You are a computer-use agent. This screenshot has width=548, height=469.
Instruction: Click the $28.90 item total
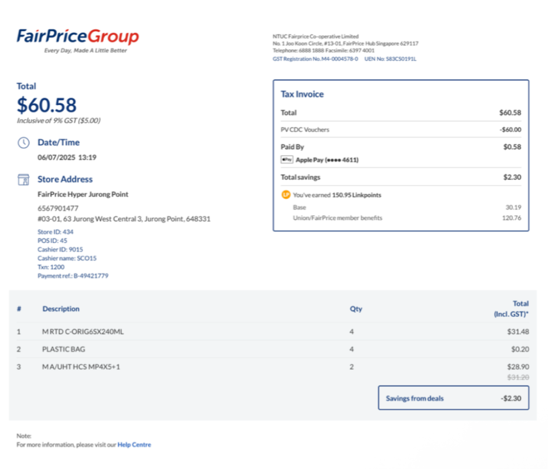coord(518,367)
